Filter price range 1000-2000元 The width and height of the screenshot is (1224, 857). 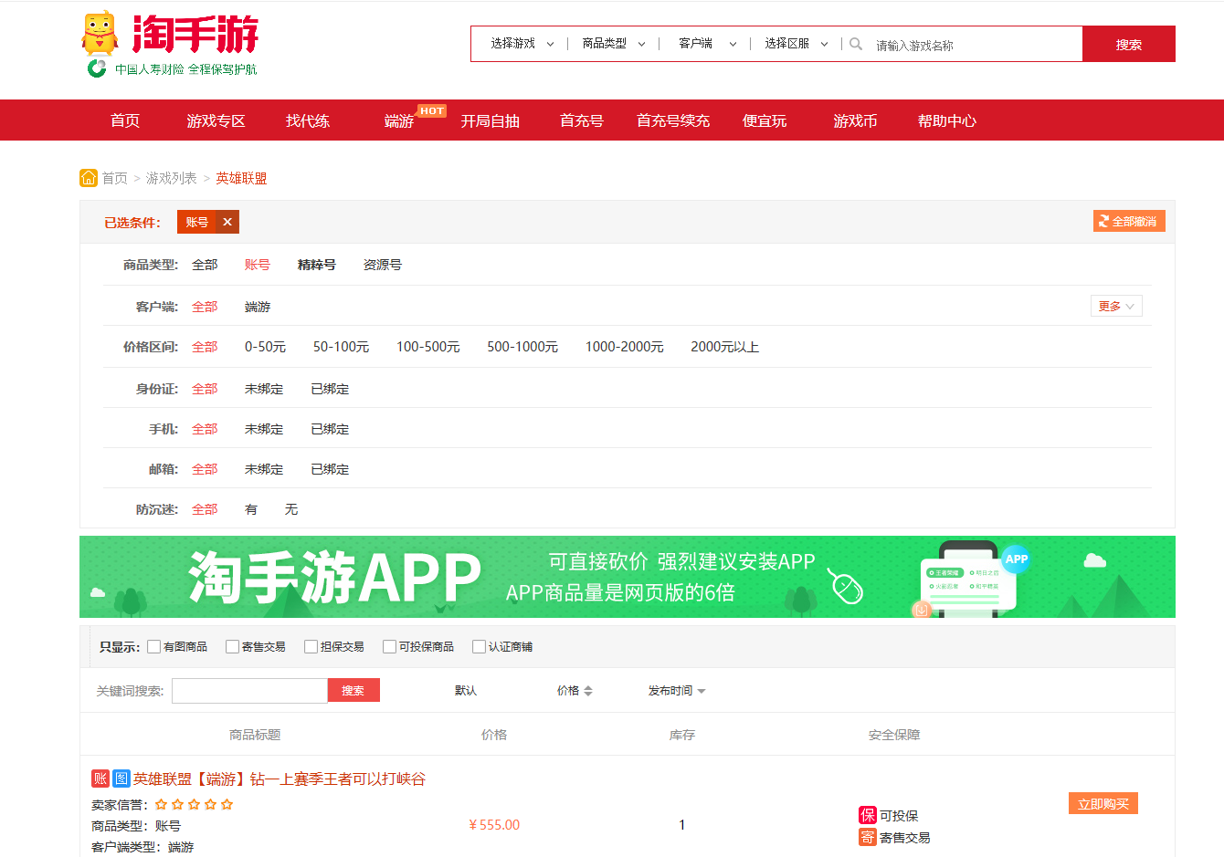tap(624, 347)
